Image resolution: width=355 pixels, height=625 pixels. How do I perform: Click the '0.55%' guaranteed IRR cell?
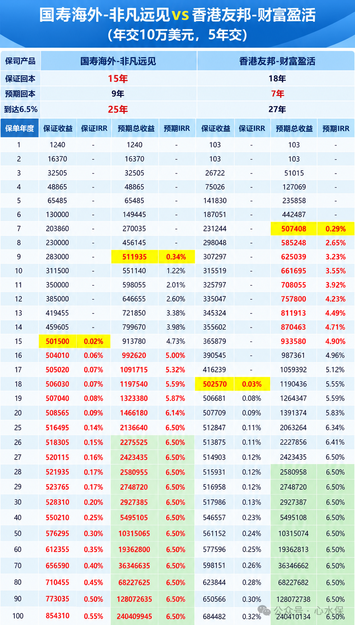(93, 616)
